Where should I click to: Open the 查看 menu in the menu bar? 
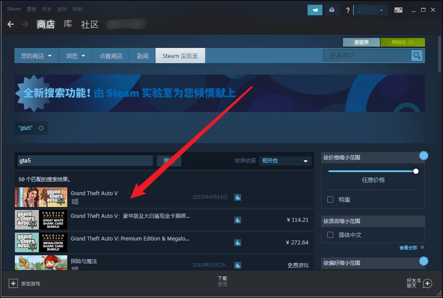pyautogui.click(x=31, y=9)
